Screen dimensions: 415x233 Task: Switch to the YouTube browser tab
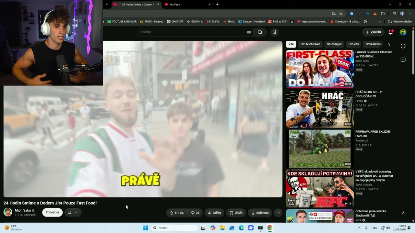click(188, 5)
